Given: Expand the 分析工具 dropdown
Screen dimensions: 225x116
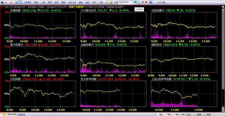Looking at the screenshot, I should point(162,3).
